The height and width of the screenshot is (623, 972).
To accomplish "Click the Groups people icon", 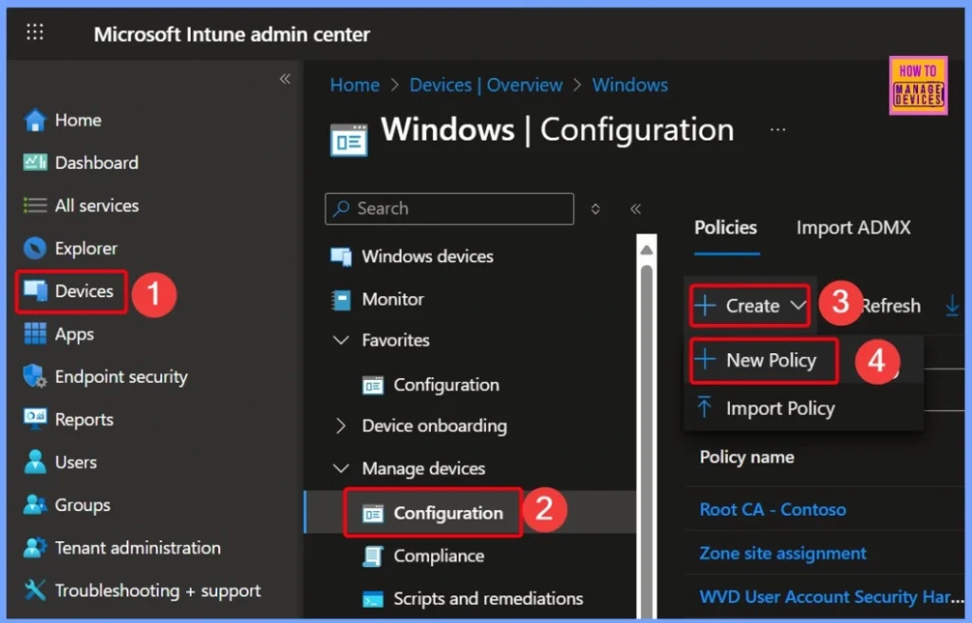I will click(35, 504).
